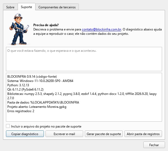The image size is (168, 151).
Task: Click the problem description text field
Action: (x=84, y=59)
